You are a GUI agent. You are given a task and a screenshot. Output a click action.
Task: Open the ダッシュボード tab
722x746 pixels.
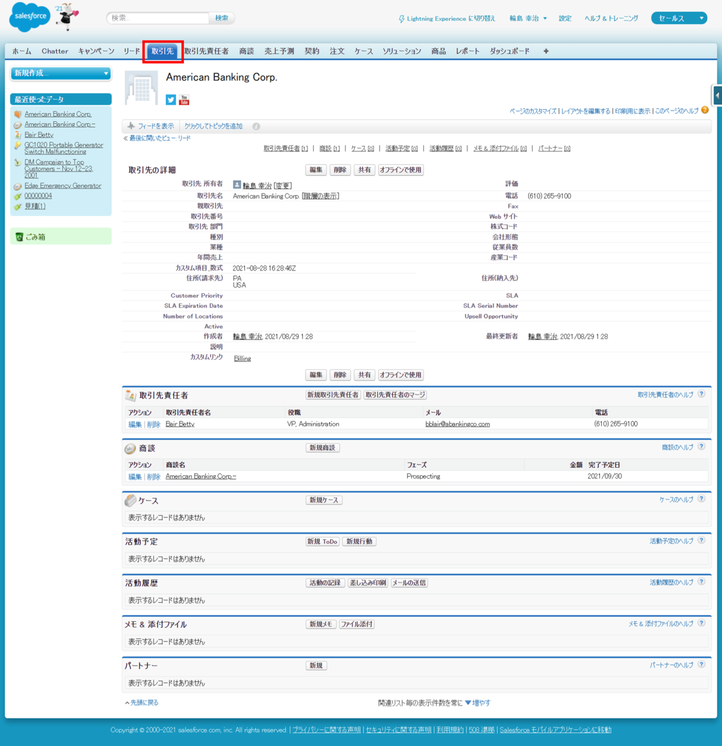510,51
